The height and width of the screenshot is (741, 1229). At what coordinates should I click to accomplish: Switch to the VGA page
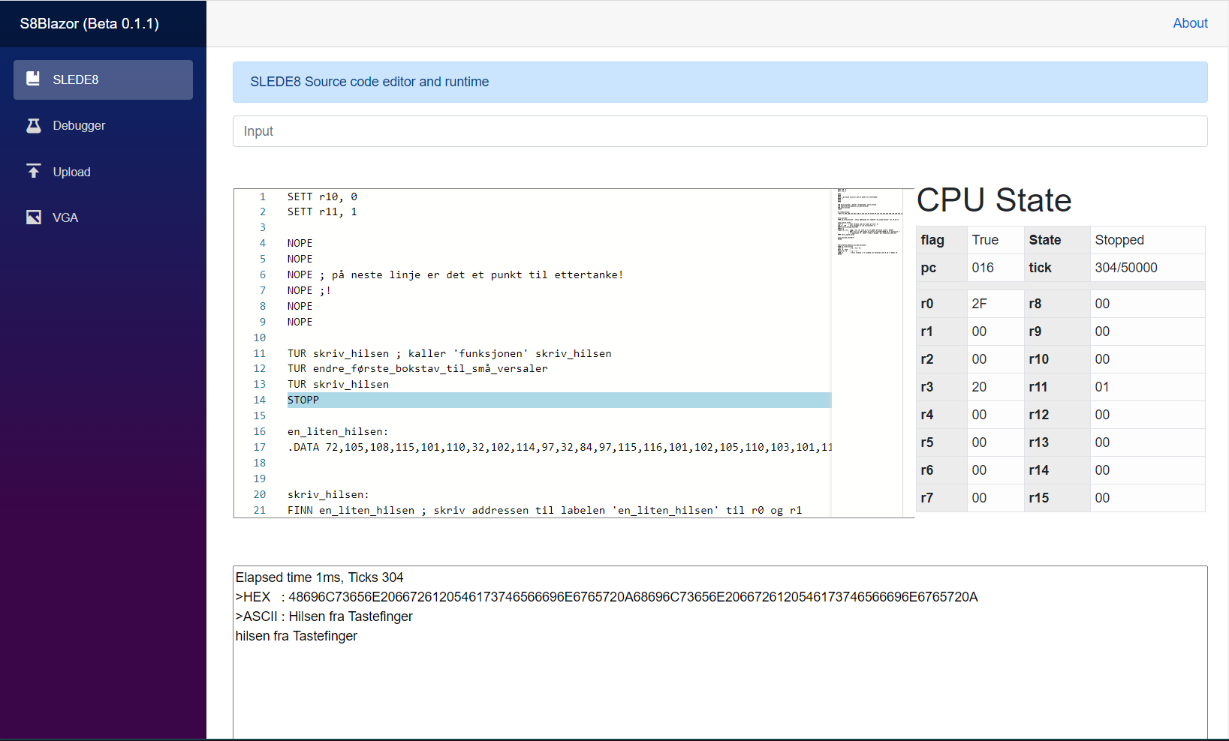pos(103,217)
